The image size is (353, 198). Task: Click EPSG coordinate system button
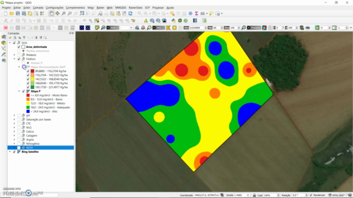click(x=337, y=195)
